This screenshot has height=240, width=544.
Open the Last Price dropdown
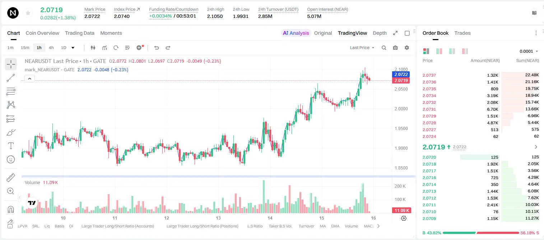362,48
